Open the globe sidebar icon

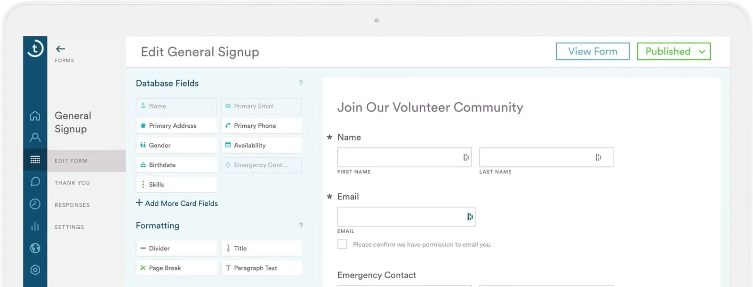(x=35, y=248)
